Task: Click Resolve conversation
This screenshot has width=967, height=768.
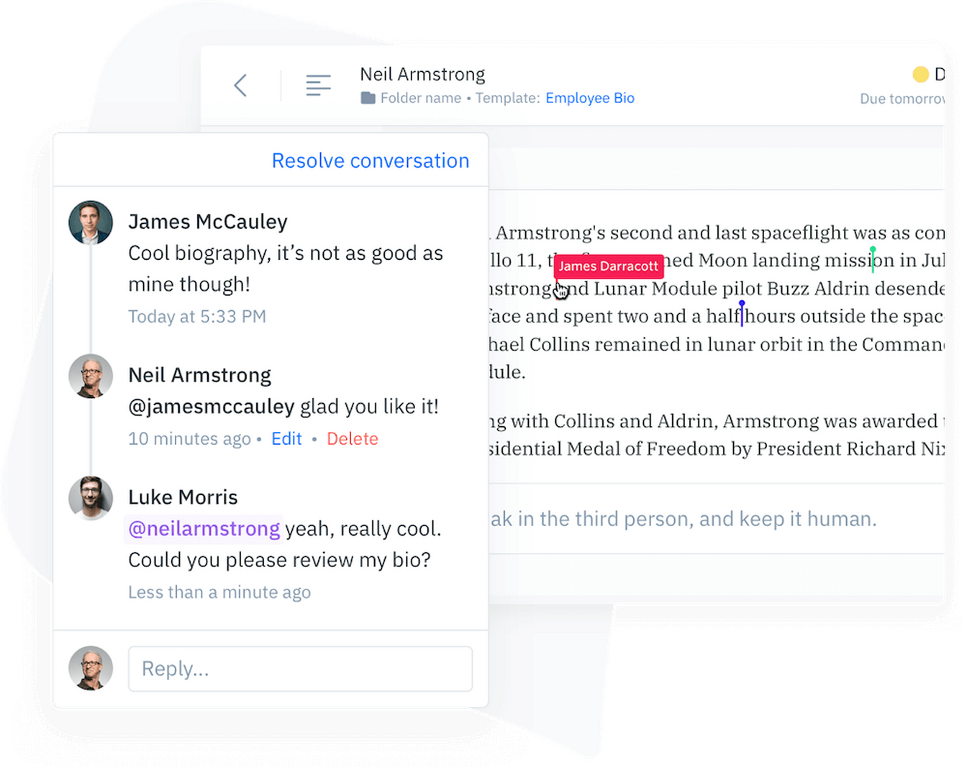Action: click(370, 161)
